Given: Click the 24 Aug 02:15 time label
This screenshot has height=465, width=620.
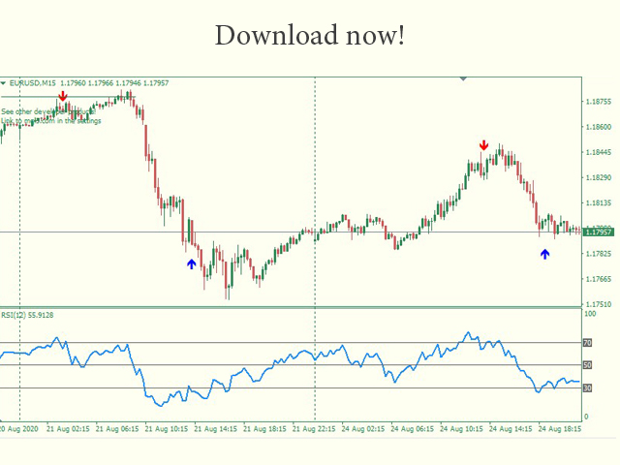Looking at the screenshot, I should pyautogui.click(x=363, y=429).
